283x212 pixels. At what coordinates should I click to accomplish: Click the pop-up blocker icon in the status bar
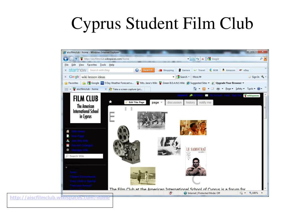171,193
